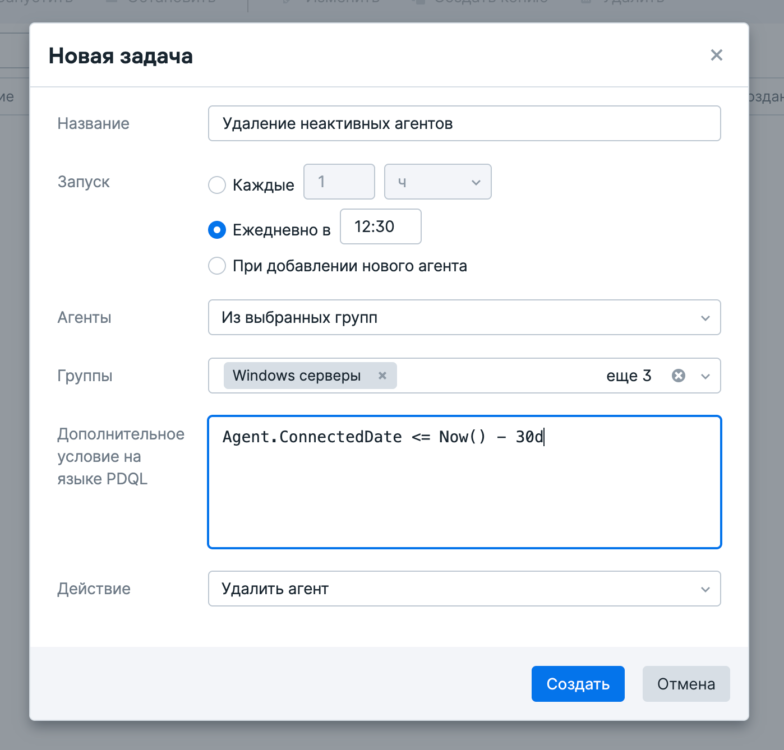Screen dimensions: 784x750
Task: Click the interval number field
Action: [339, 182]
